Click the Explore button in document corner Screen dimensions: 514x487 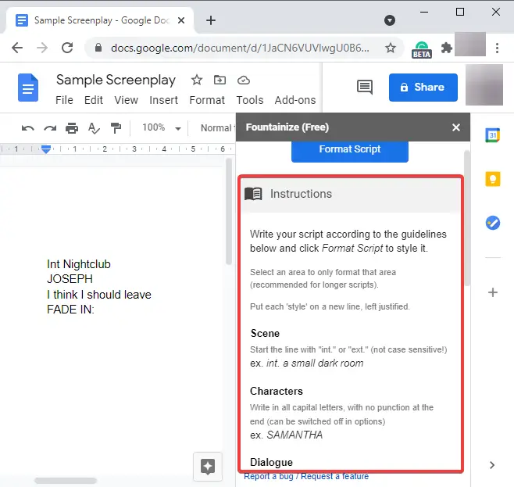coord(208,467)
